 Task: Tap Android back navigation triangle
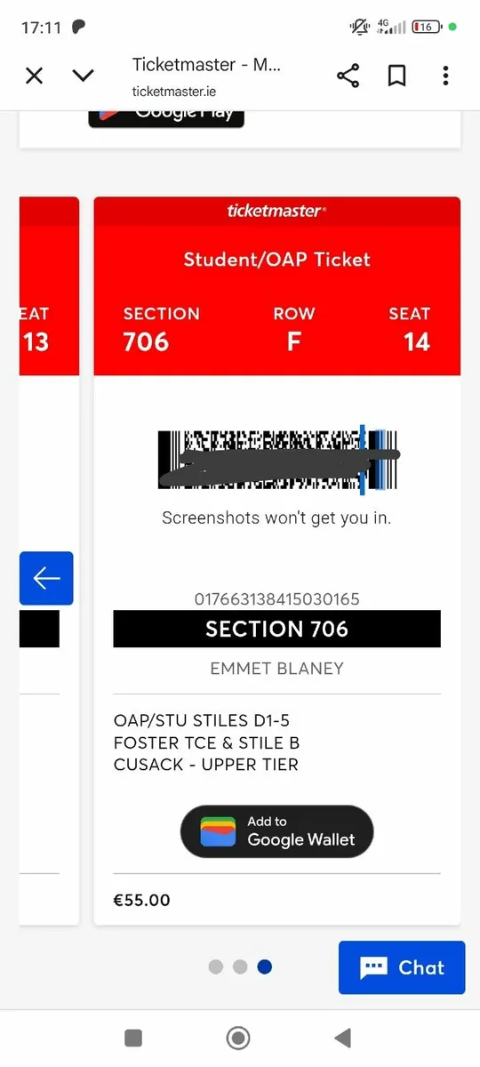pyautogui.click(x=342, y=1038)
